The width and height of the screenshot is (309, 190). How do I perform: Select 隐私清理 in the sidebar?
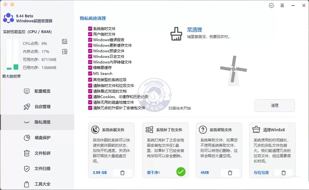37,122
